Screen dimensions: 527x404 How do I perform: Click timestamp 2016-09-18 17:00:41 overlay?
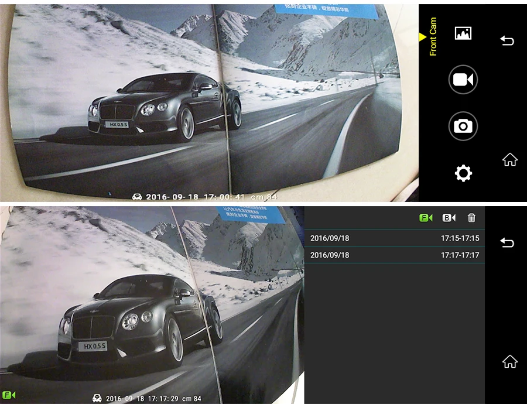(195, 197)
